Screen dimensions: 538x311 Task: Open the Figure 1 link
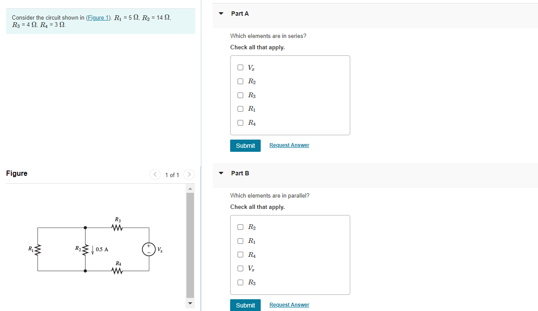tap(98, 18)
